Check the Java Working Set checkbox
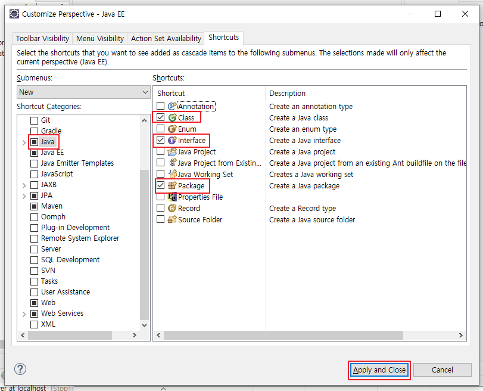This screenshot has height=391, width=483. click(x=160, y=174)
